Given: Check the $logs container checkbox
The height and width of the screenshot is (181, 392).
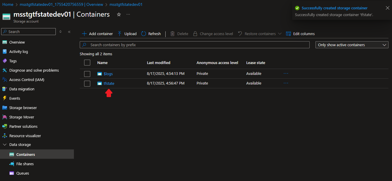Looking at the screenshot, I should tap(87, 74).
